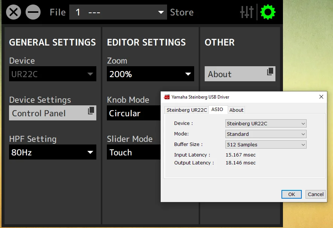333x228 pixels.
Task: Select the ASIO tab
Action: coord(218,109)
